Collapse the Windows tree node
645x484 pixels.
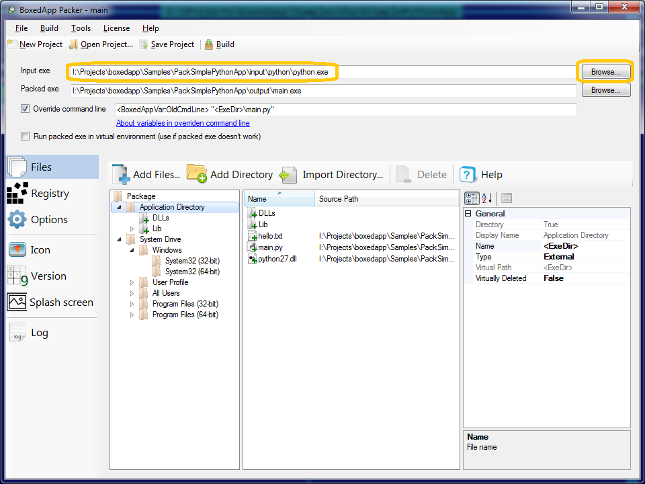click(132, 250)
